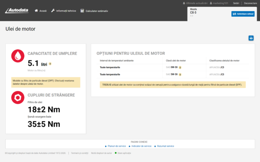The width and height of the screenshot is (260, 162).
Task: Open Rezumat service link
Action: coord(165,146)
